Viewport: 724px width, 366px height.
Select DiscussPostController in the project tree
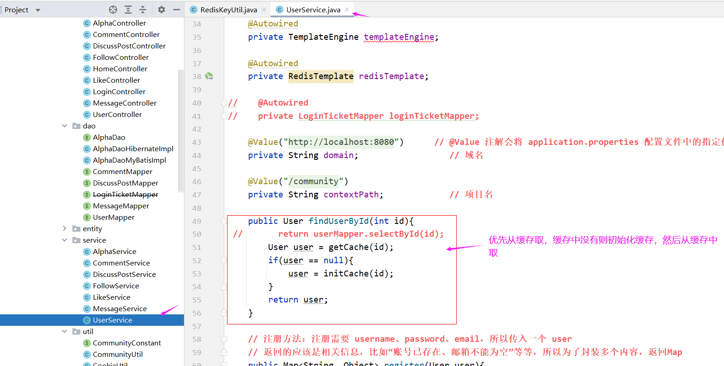(129, 46)
